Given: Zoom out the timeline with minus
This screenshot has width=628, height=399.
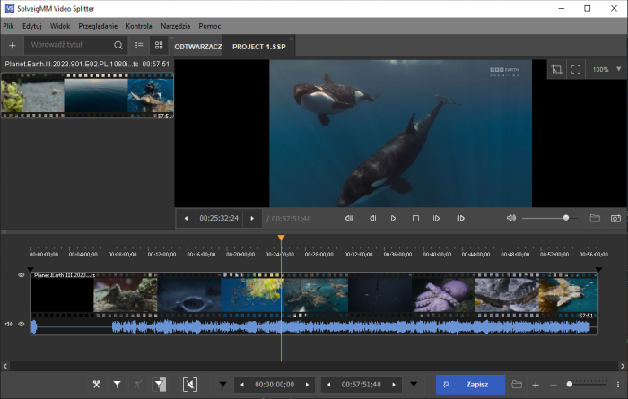Looking at the screenshot, I should pos(554,385).
